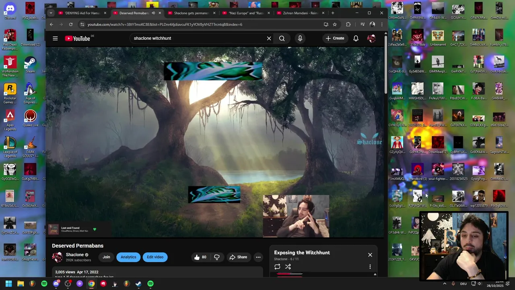Like the Deserved Permabans video
The width and height of the screenshot is (515, 290).
tap(200, 257)
